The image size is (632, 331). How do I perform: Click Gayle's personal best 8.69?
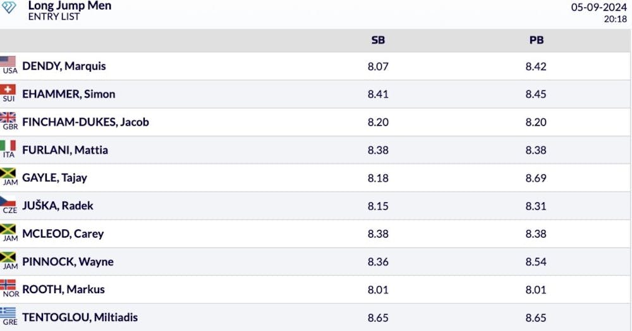point(536,178)
